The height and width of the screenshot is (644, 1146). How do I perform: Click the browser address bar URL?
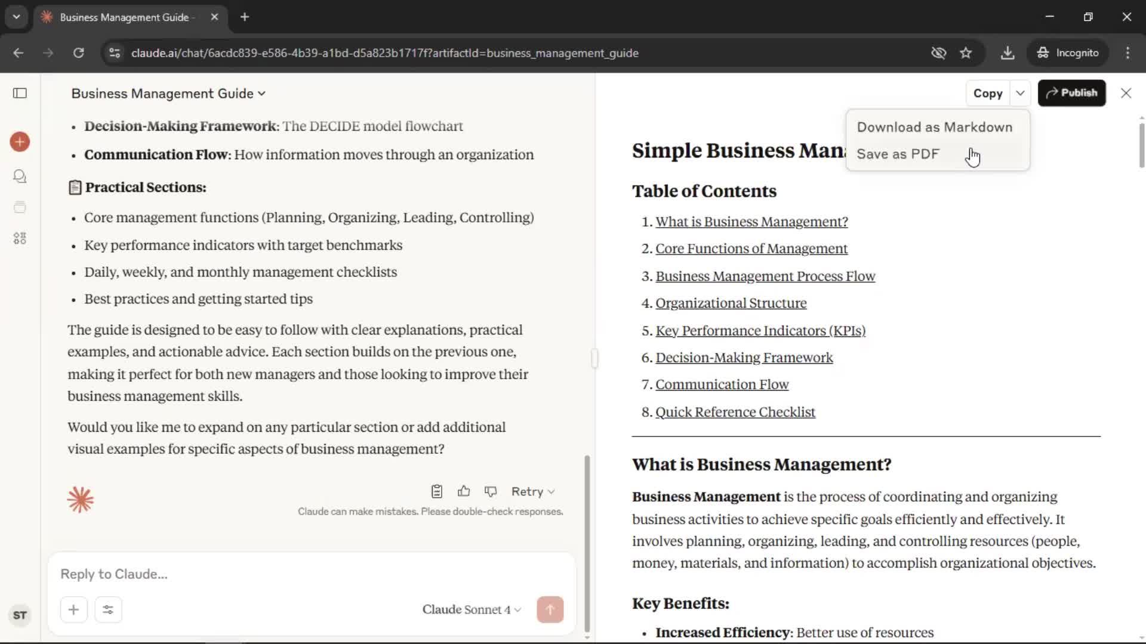[x=385, y=53]
